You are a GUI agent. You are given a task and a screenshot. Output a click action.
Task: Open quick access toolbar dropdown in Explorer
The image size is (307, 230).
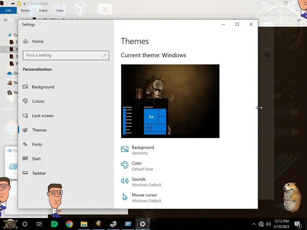(x=24, y=4)
